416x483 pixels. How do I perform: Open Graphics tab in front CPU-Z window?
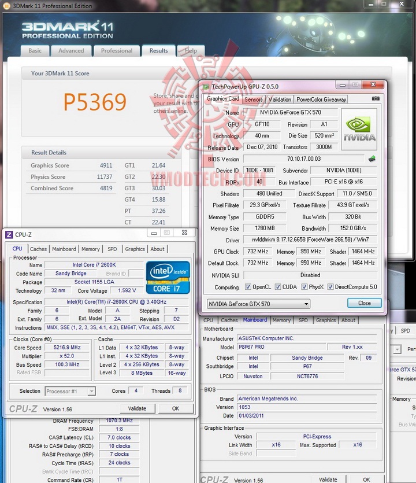point(135,249)
